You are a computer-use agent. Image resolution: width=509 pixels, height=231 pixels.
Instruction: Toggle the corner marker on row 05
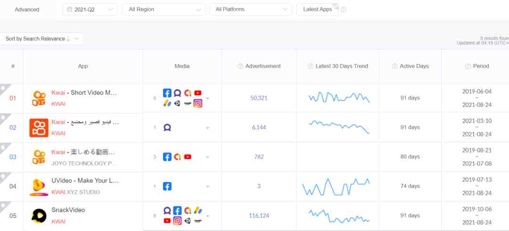click(3, 207)
